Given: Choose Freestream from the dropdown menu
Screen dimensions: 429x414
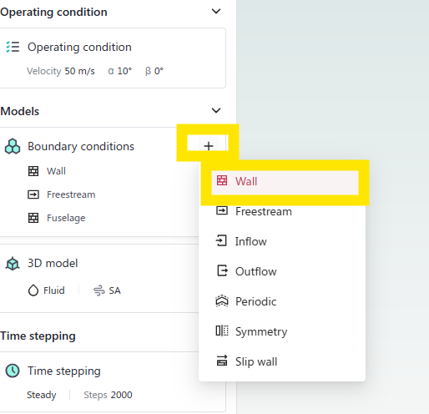Looking at the screenshot, I should click(x=282, y=211).
